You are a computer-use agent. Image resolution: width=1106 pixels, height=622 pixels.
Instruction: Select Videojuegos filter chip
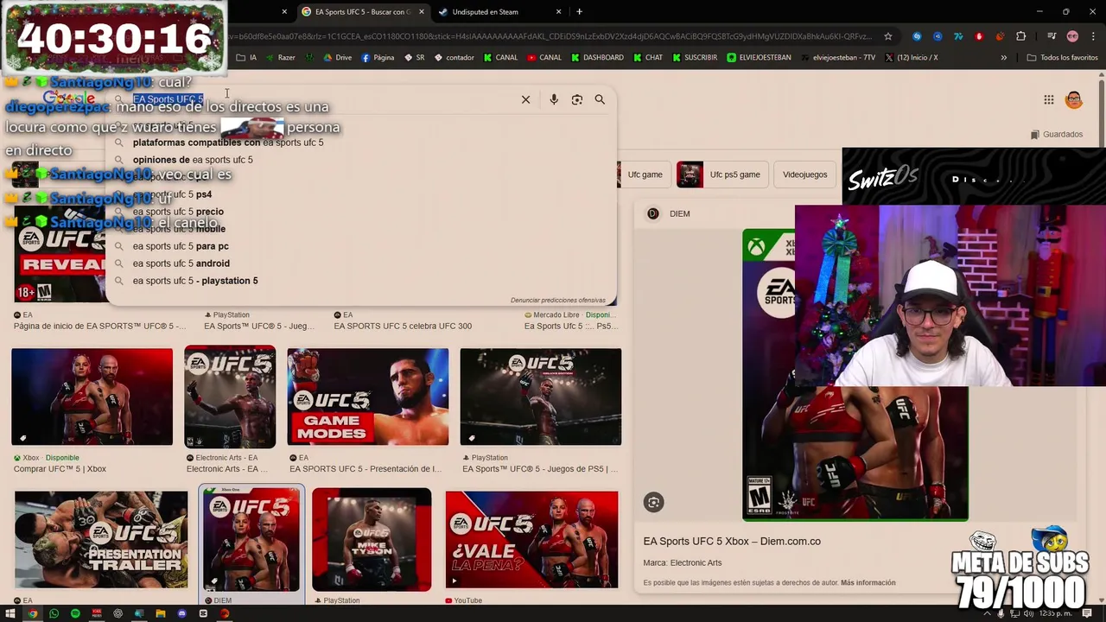click(x=804, y=175)
